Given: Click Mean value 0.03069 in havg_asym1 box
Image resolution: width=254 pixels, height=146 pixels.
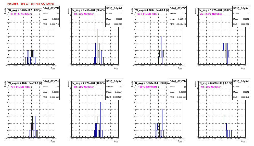Looking at the screenshot, I should [x=119, y=19].
